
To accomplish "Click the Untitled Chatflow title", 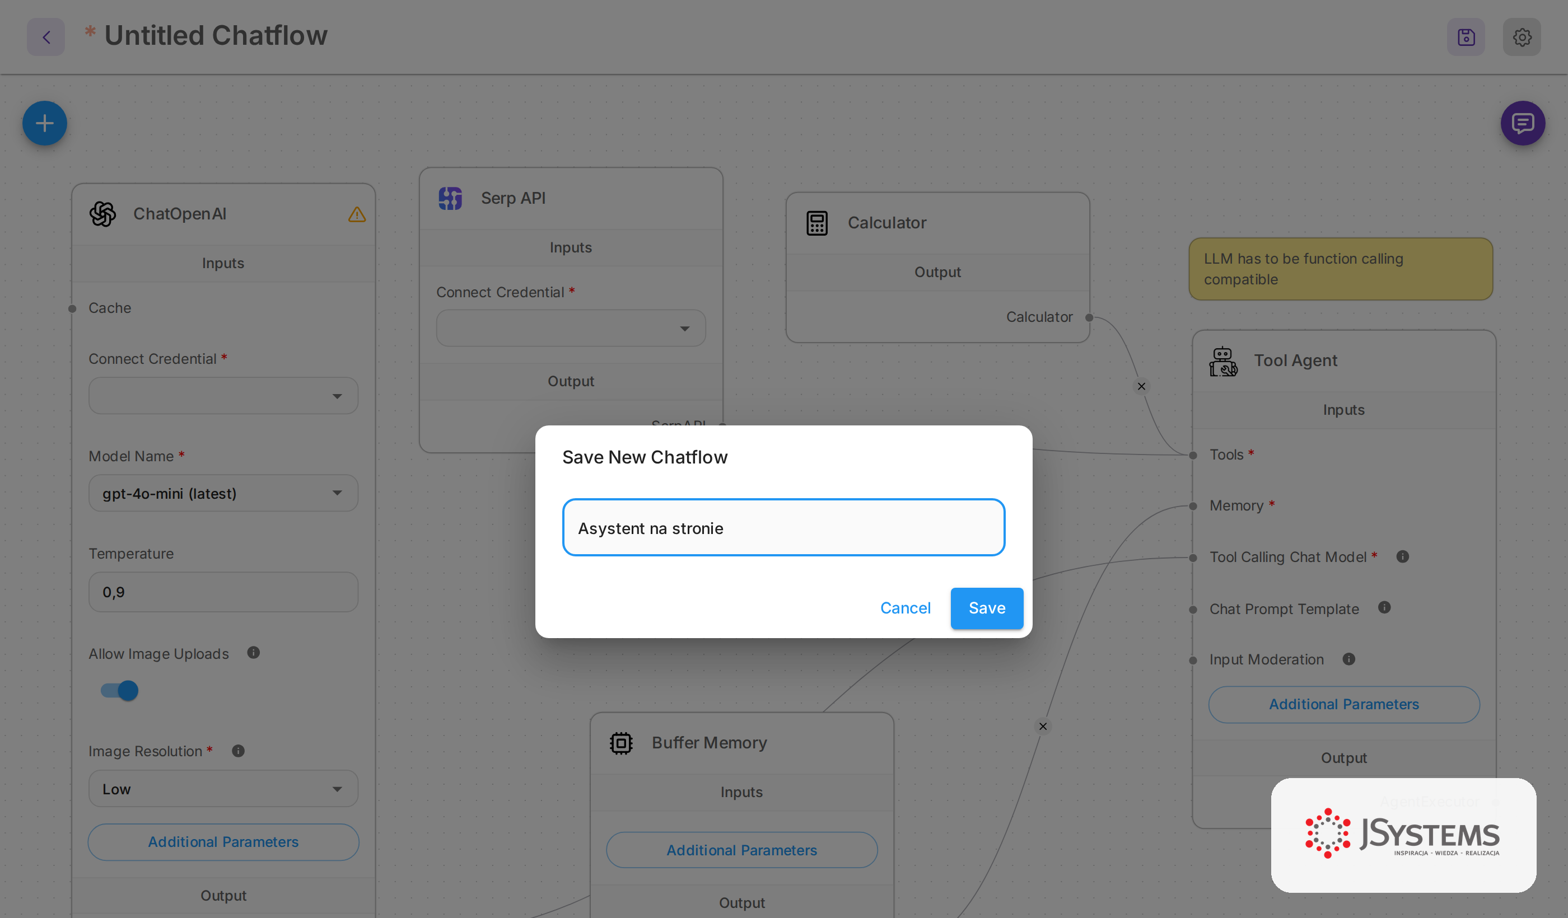I will (x=216, y=35).
